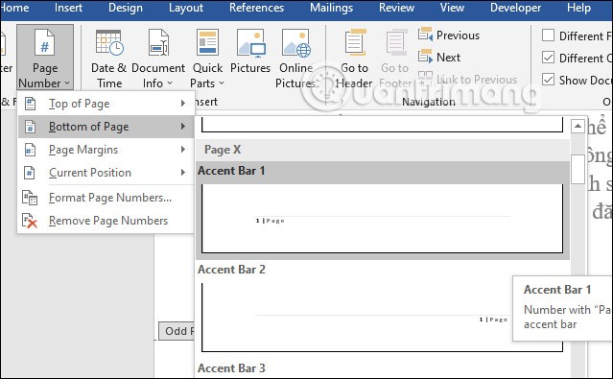Image resolution: width=613 pixels, height=379 pixels.
Task: Open the Mailings tab
Action: [332, 8]
